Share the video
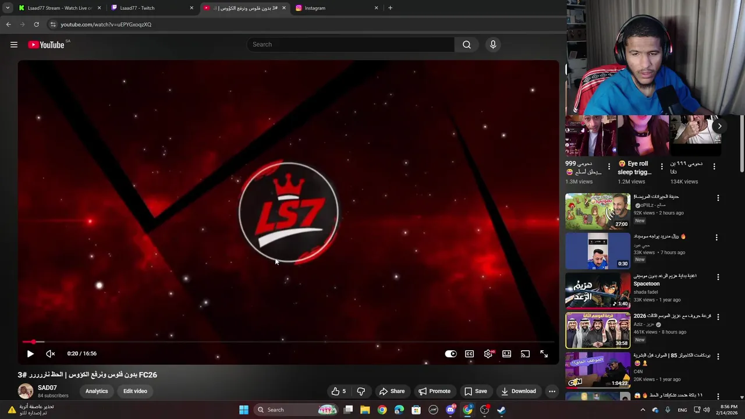 (392, 391)
